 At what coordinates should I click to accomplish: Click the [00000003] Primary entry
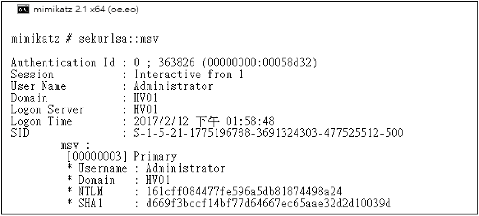point(122,157)
